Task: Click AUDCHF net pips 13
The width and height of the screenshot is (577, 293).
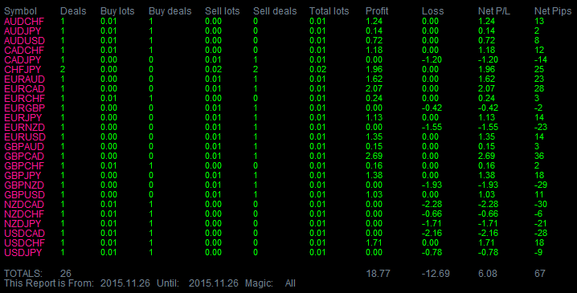Action: (x=539, y=22)
